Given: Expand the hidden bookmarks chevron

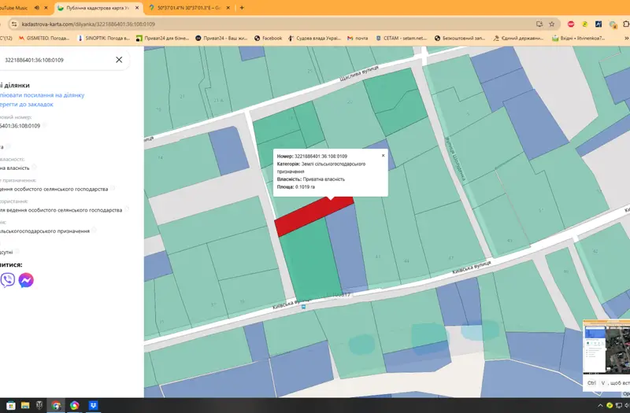Looking at the screenshot, I should pyautogui.click(x=626, y=38).
